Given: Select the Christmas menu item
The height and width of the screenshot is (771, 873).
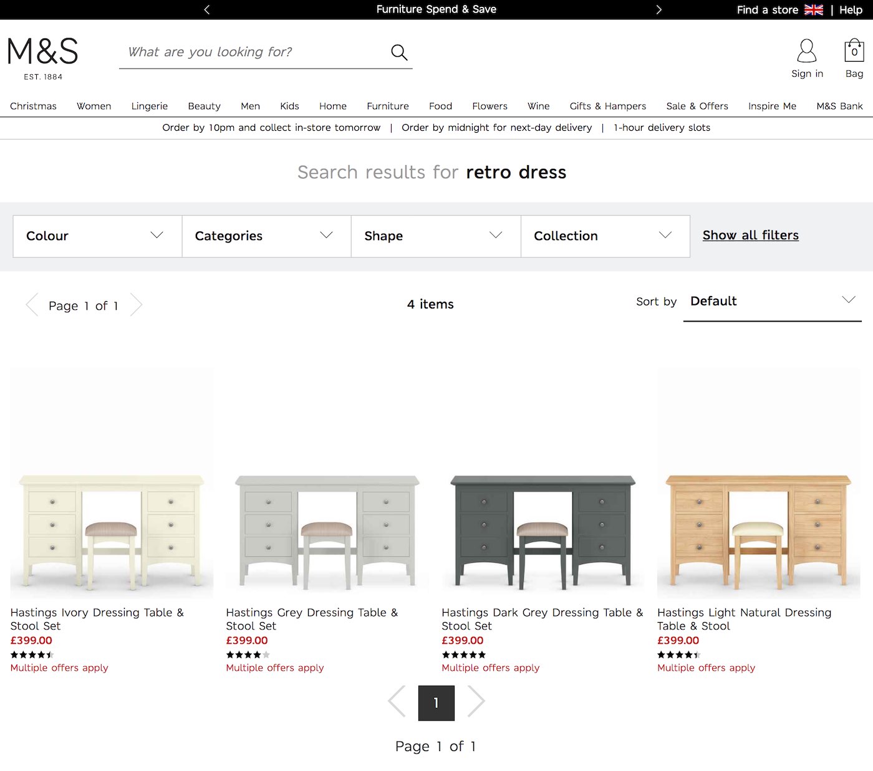Looking at the screenshot, I should 33,106.
